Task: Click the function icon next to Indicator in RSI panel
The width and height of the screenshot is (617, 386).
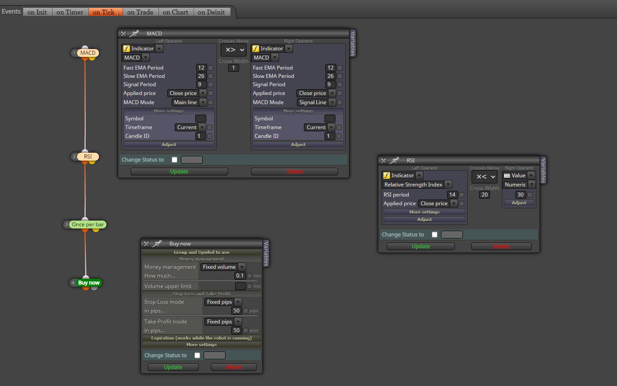Action: click(387, 175)
